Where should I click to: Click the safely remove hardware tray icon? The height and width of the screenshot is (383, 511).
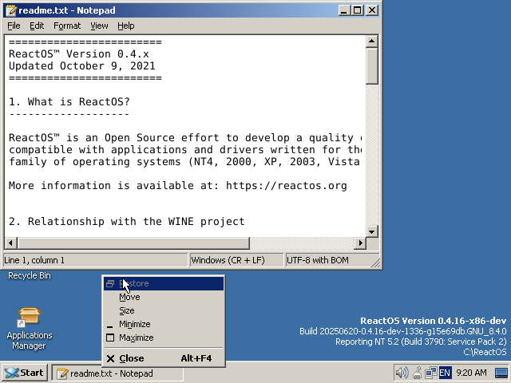point(417,373)
